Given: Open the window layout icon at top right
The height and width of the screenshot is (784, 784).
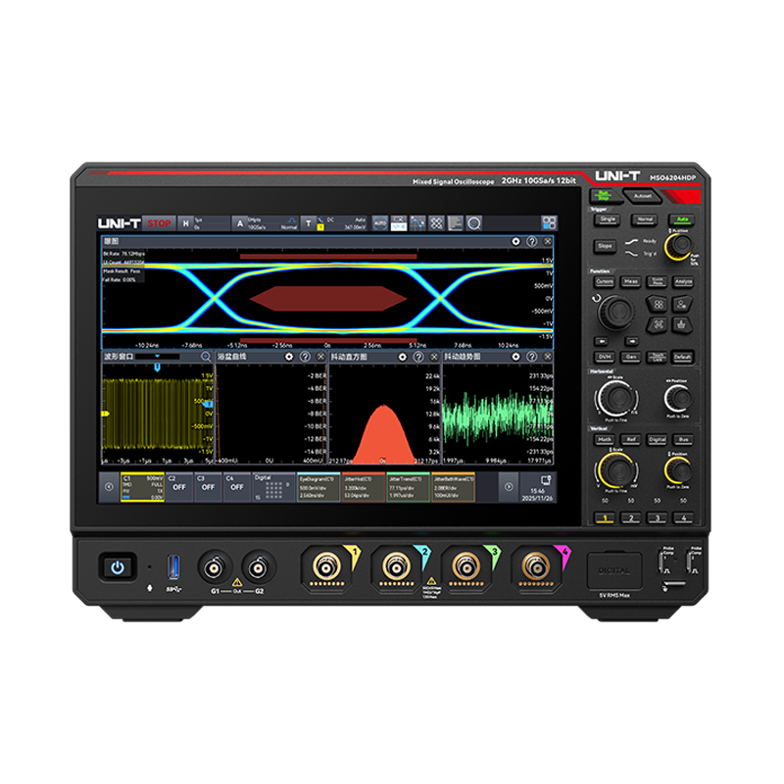Looking at the screenshot, I should (x=456, y=223).
